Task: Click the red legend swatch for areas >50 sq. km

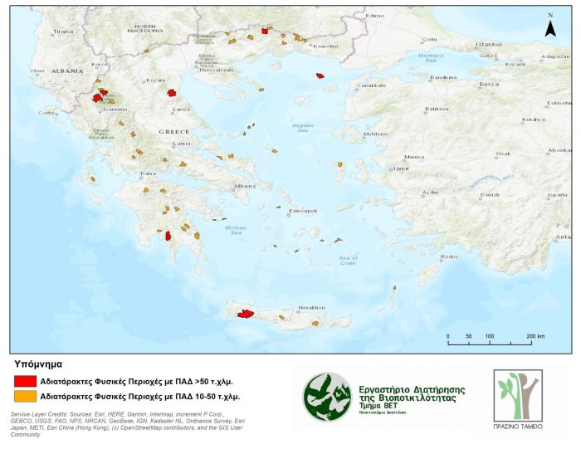Action: click(25, 381)
